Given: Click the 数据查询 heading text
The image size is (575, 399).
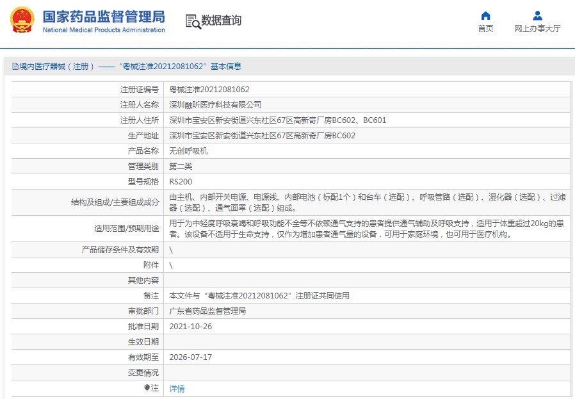Looking at the screenshot, I should click(x=222, y=20).
